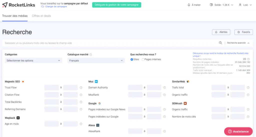Click the Alertes button
This screenshot has height=137, width=256.
pyautogui.click(x=221, y=32)
